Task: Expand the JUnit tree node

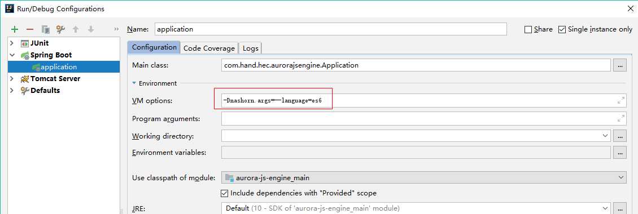Action: [12, 43]
